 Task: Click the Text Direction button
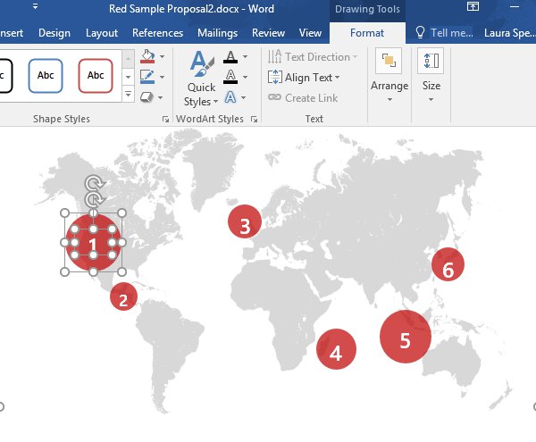pyautogui.click(x=313, y=57)
